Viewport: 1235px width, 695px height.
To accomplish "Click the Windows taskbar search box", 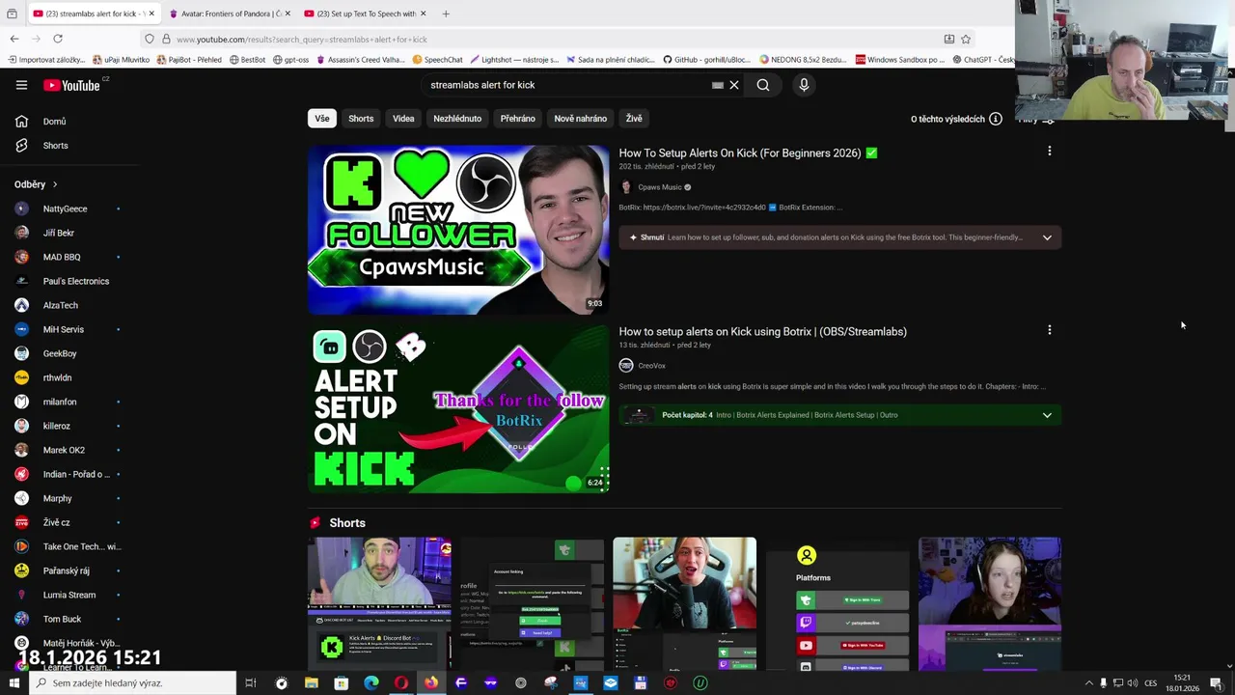I will click(x=135, y=682).
